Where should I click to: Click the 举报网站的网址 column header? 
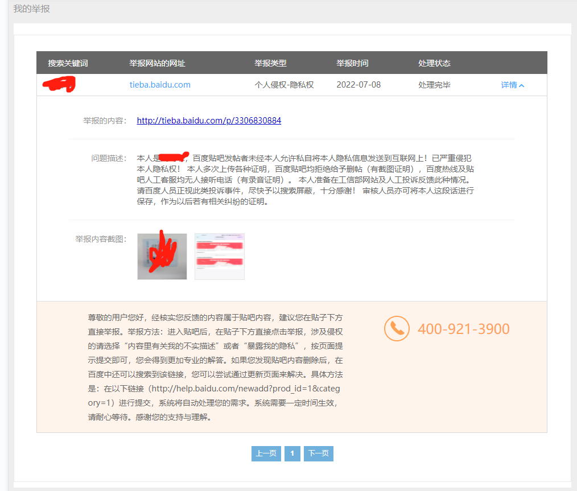[x=157, y=63]
